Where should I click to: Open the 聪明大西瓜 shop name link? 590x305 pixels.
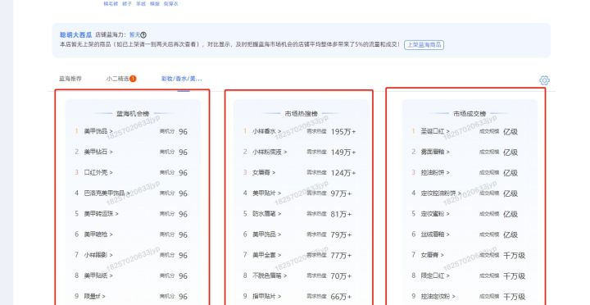(75, 35)
